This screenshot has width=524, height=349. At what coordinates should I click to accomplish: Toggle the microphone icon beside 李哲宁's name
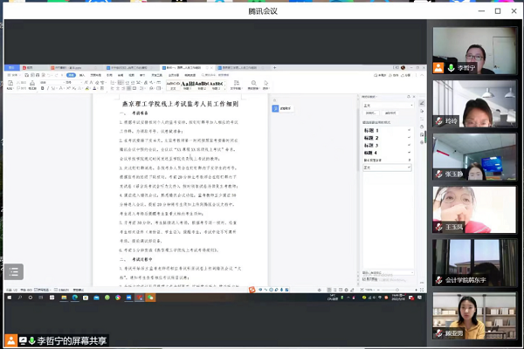click(x=452, y=67)
